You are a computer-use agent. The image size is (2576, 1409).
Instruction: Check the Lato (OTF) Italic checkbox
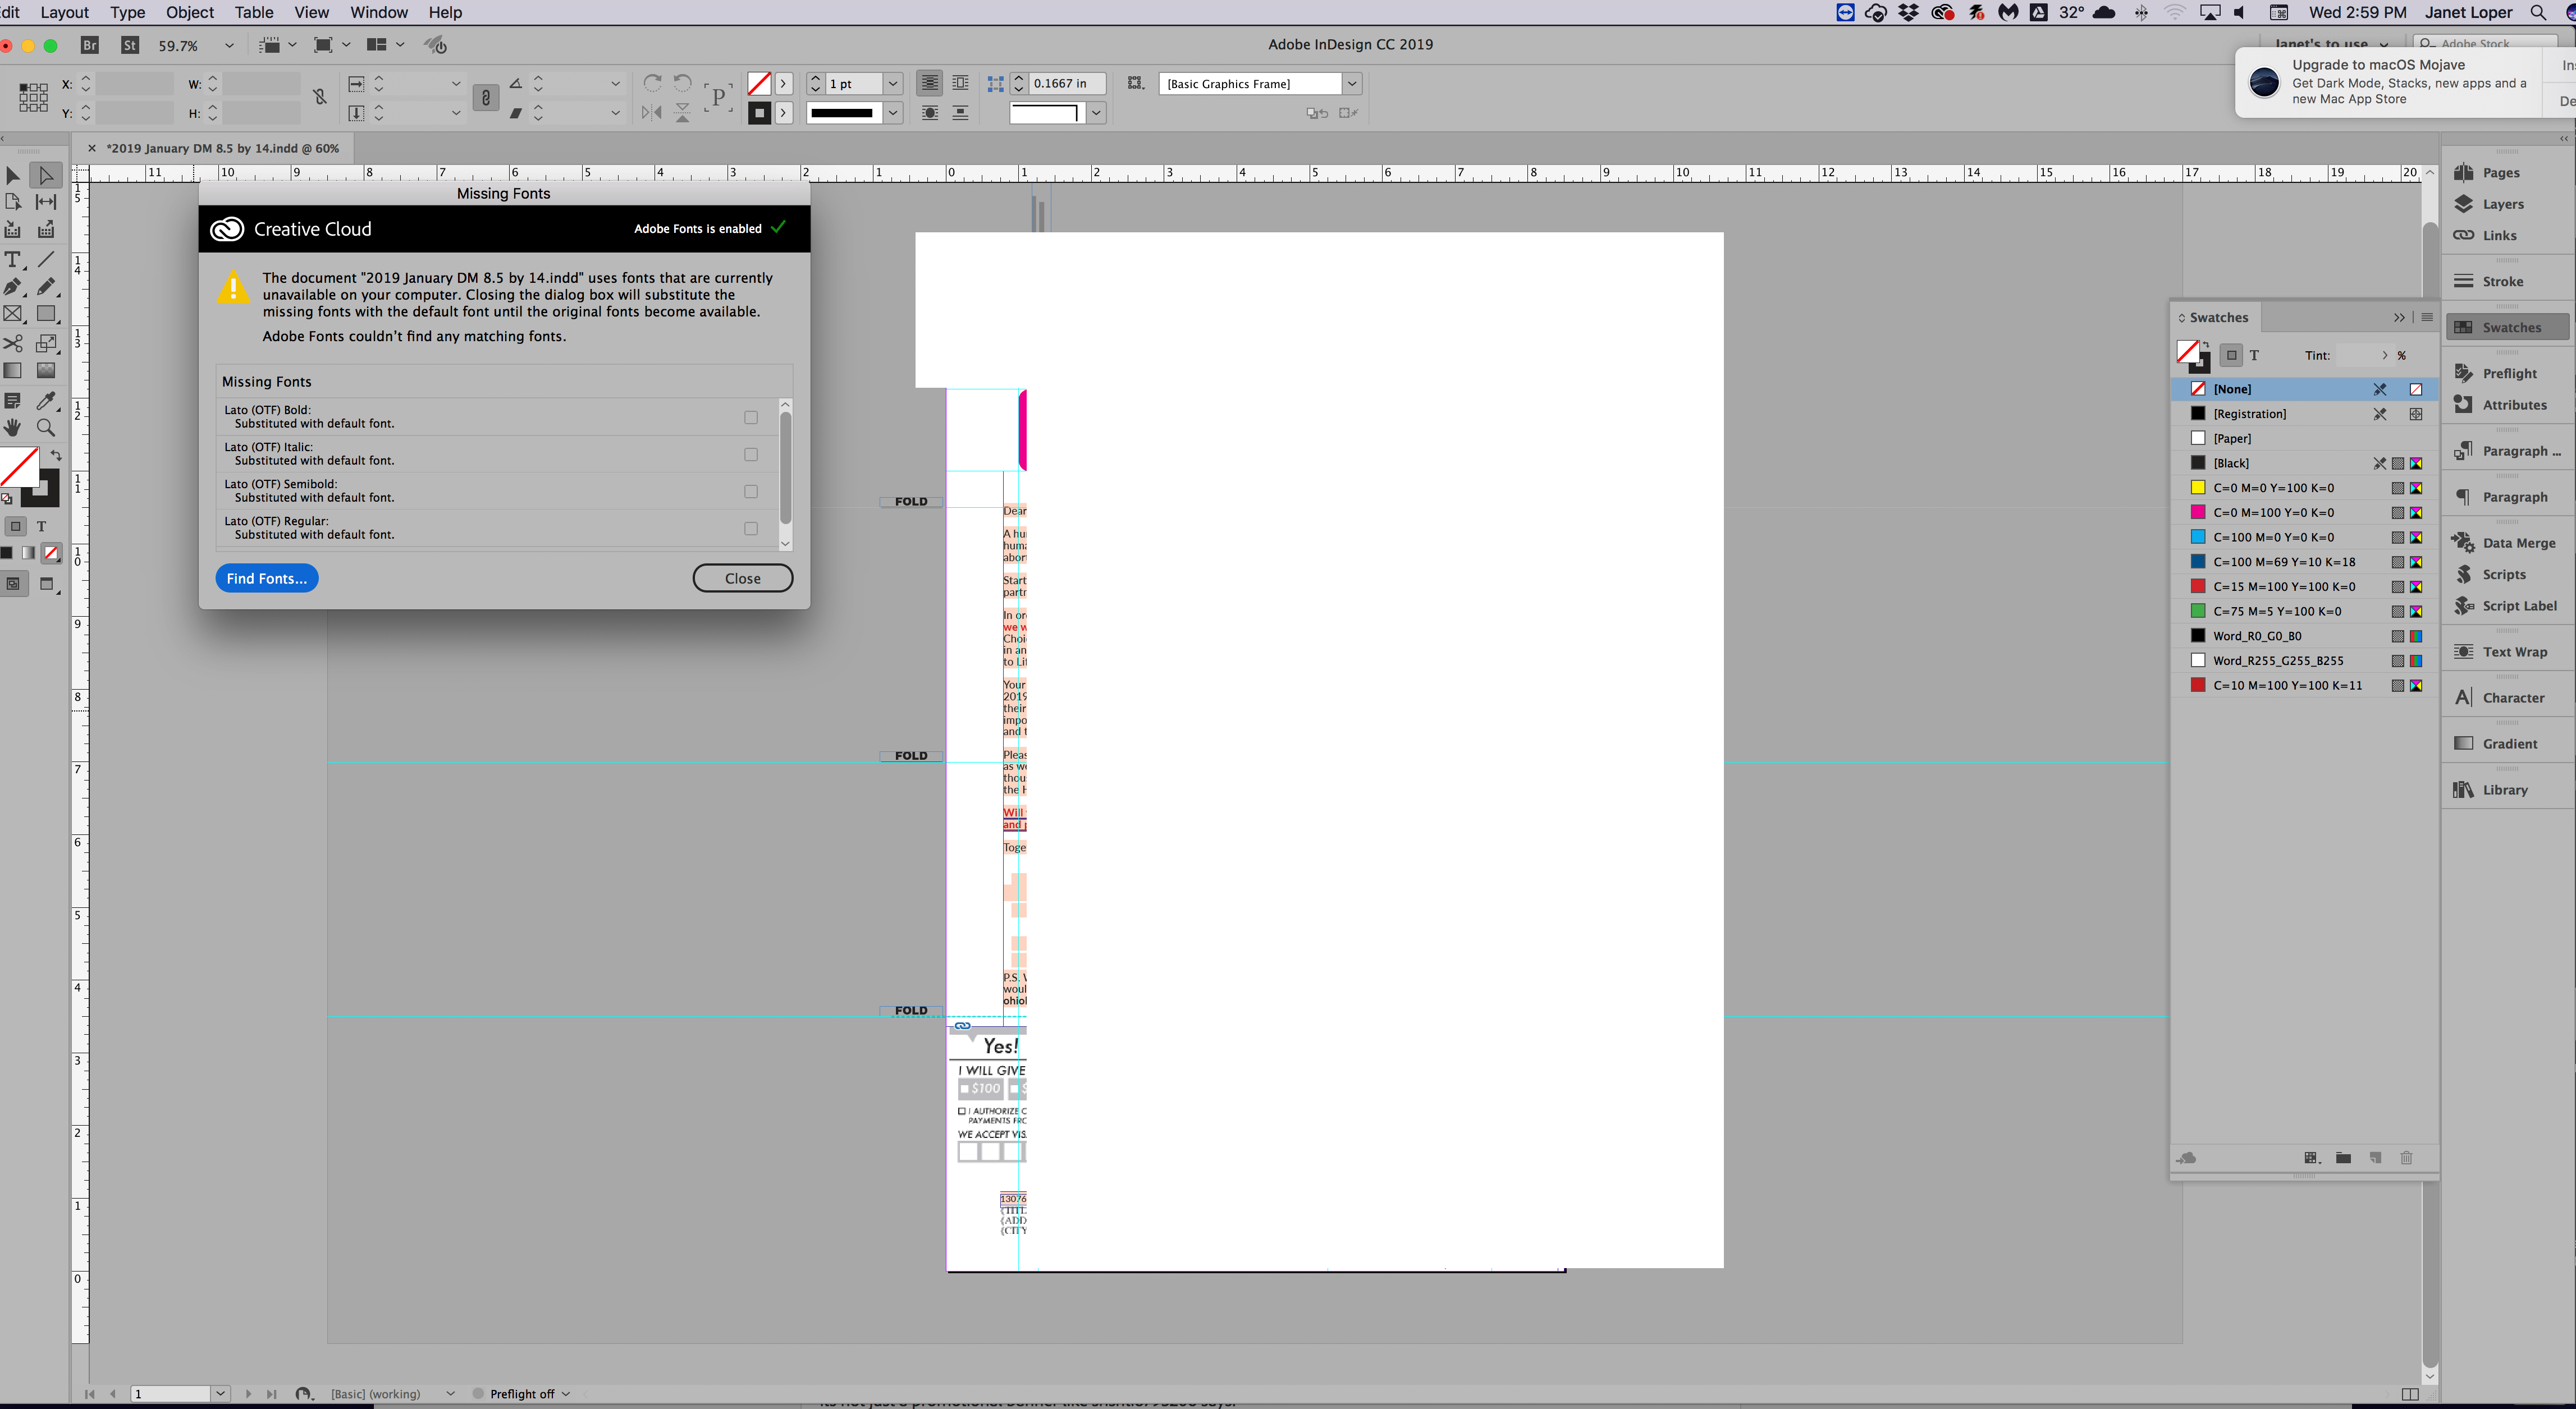click(751, 455)
